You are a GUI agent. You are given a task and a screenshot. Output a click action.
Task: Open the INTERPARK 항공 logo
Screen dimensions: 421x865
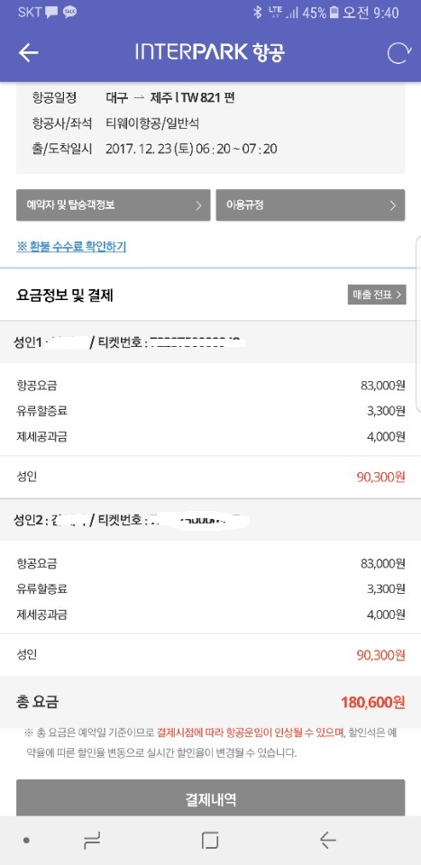click(210, 52)
